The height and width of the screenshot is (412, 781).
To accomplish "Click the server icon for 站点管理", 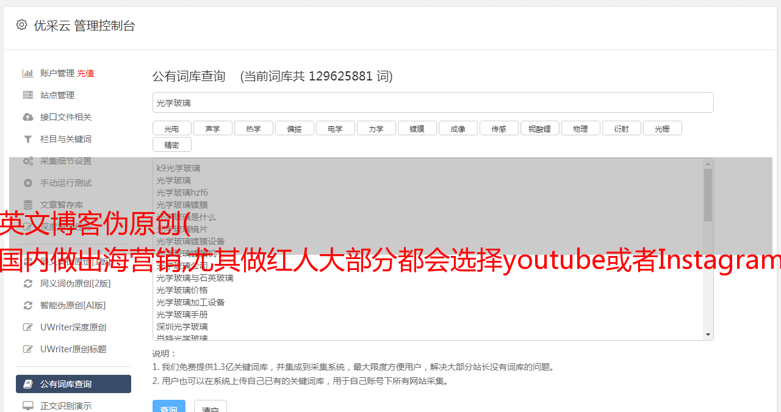I will coord(28,95).
